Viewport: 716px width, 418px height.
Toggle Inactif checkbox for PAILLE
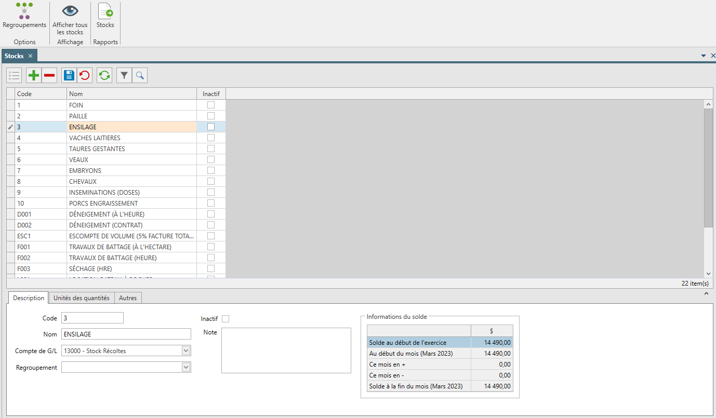click(211, 116)
